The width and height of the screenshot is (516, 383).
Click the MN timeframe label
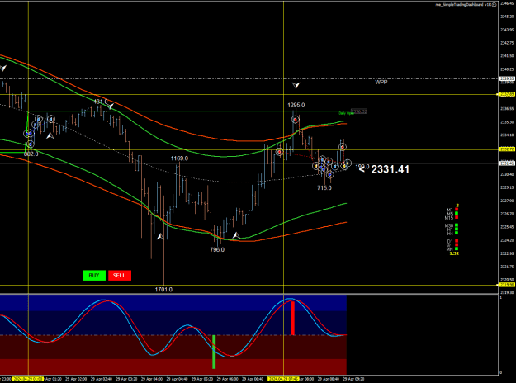point(449,249)
